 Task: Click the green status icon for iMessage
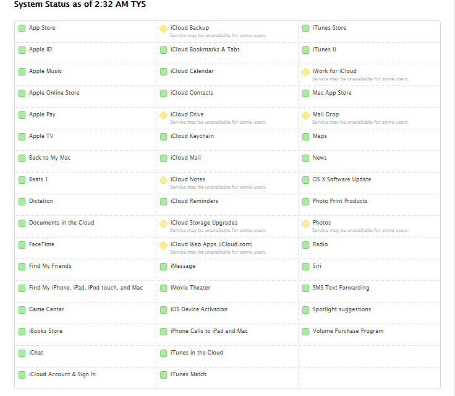[163, 267]
